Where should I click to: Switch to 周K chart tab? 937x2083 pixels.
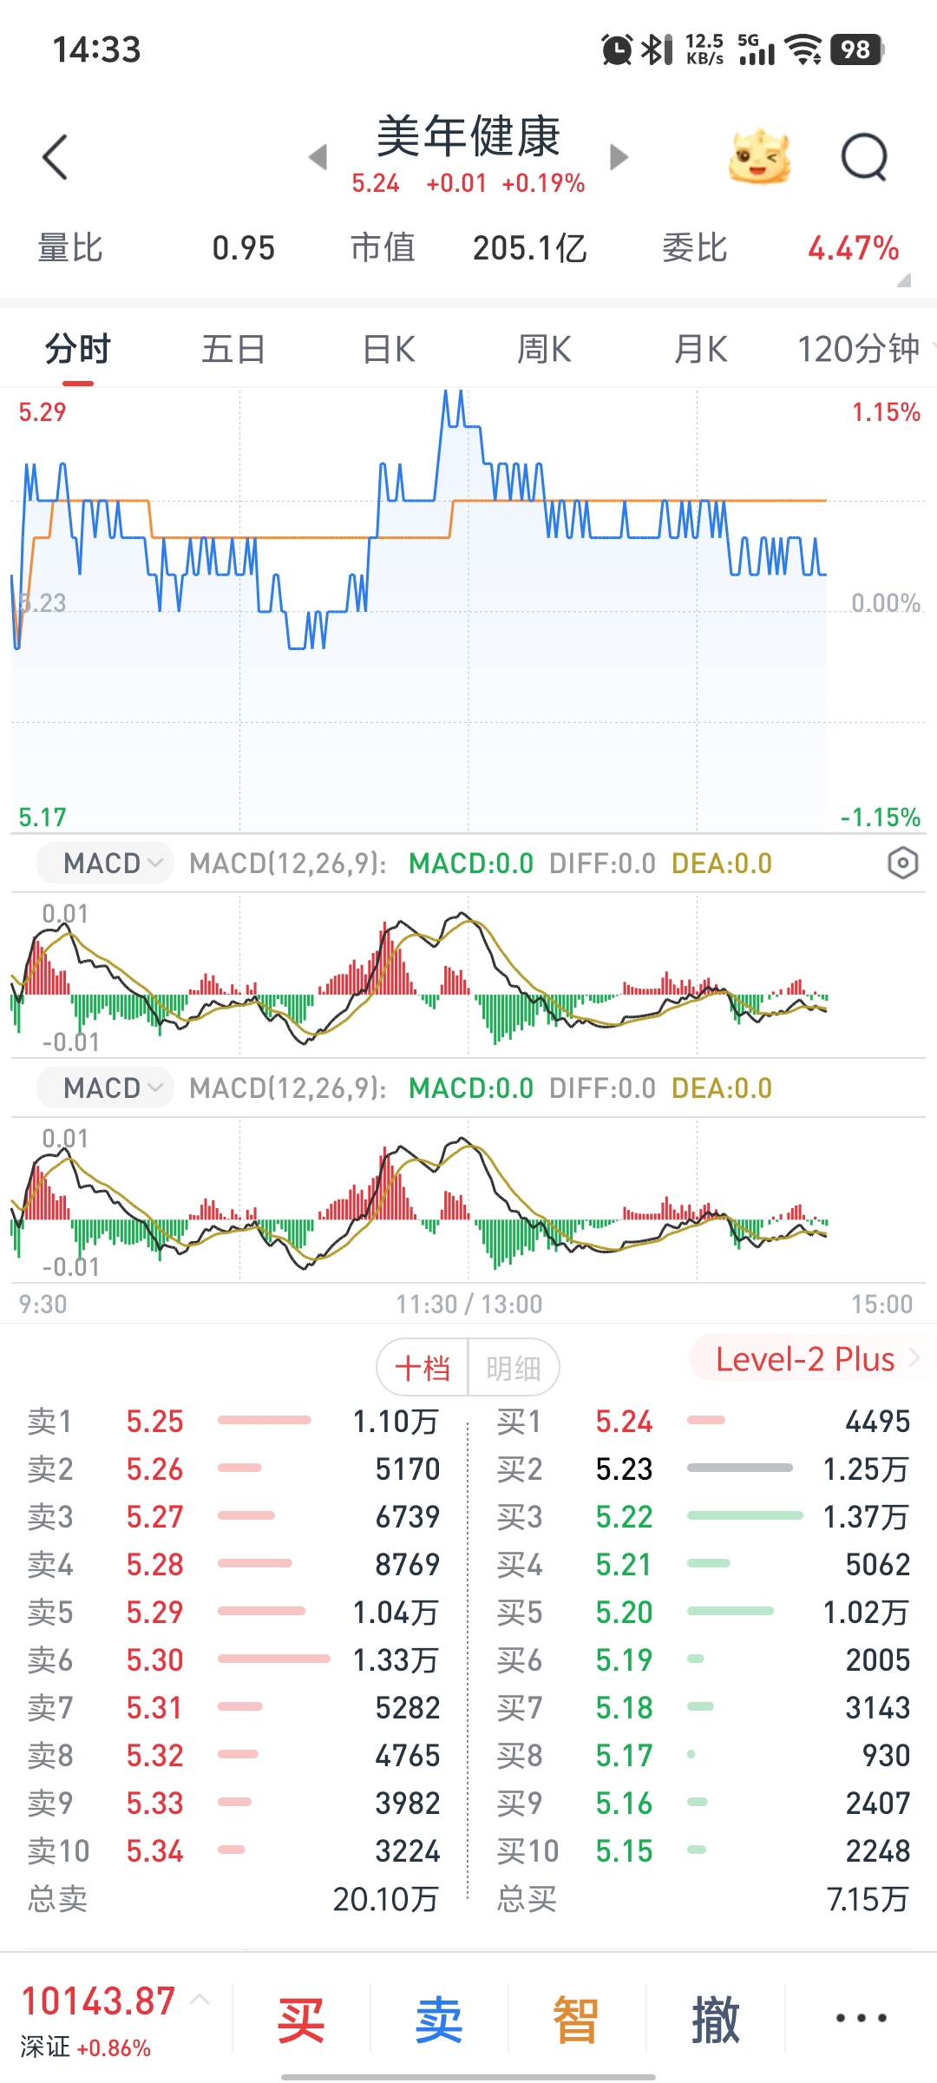(544, 349)
